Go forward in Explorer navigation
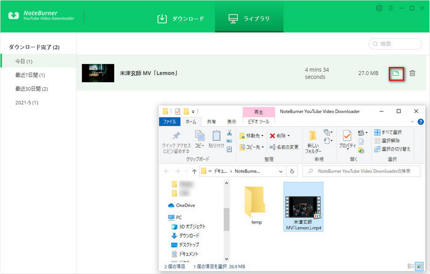The height and width of the screenshot is (274, 430). (x=178, y=171)
